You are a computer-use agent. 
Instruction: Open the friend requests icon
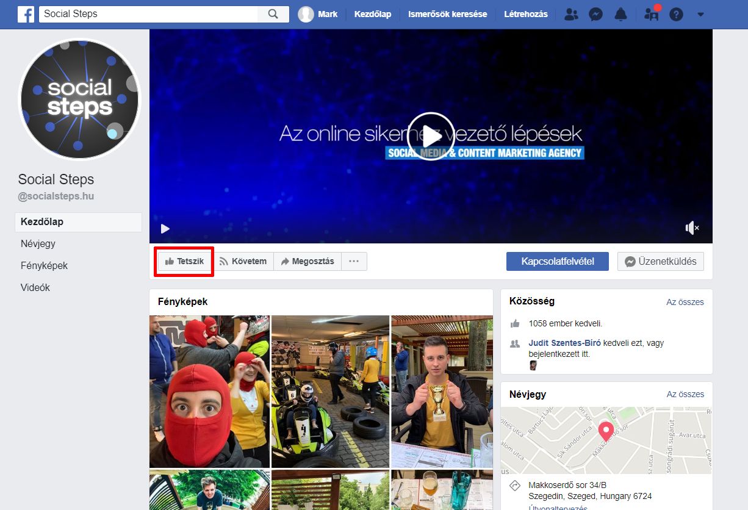click(x=571, y=15)
